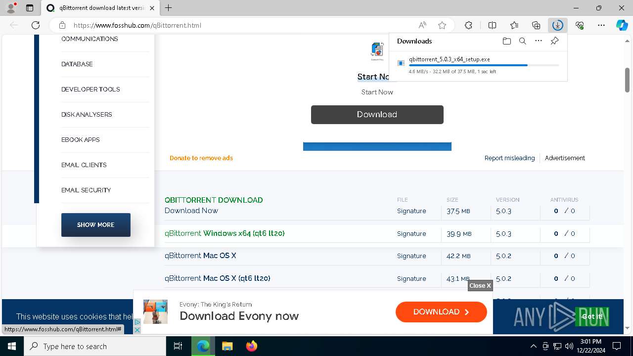Open More options in Downloads panel
The width and height of the screenshot is (633, 356).
539,41
